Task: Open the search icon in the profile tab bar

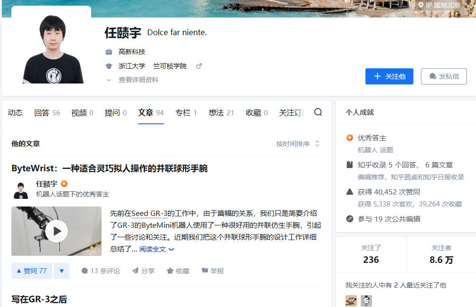Action: tap(317, 112)
